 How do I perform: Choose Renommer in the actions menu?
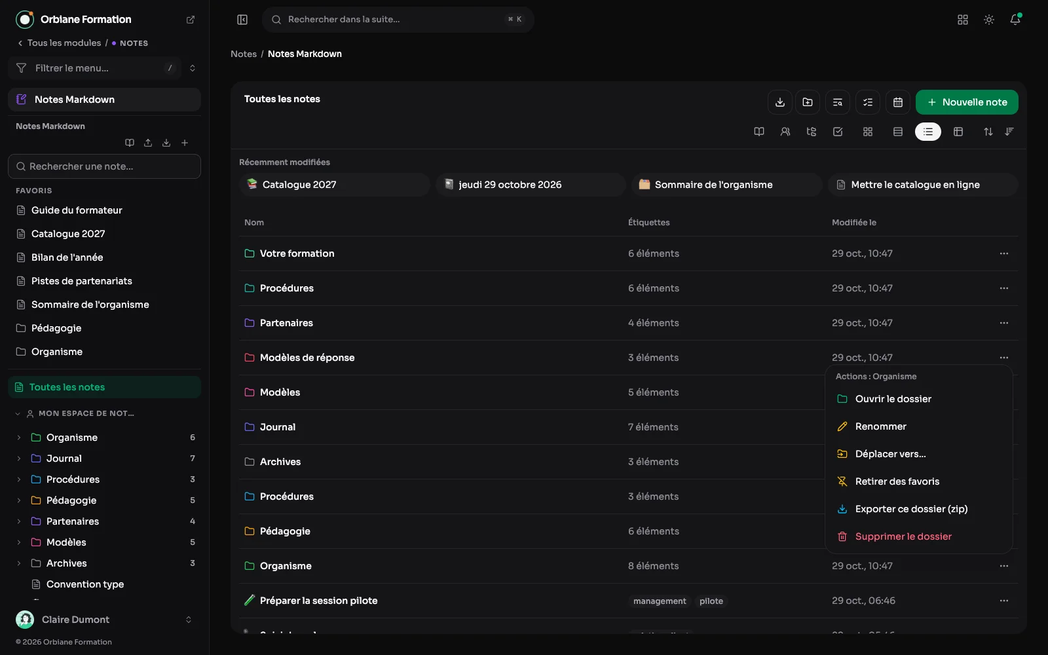[x=918, y=426]
